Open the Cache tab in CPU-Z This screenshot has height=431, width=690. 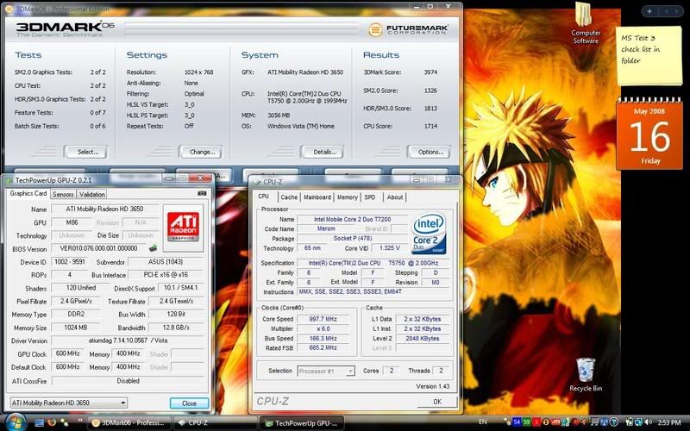[x=289, y=197]
